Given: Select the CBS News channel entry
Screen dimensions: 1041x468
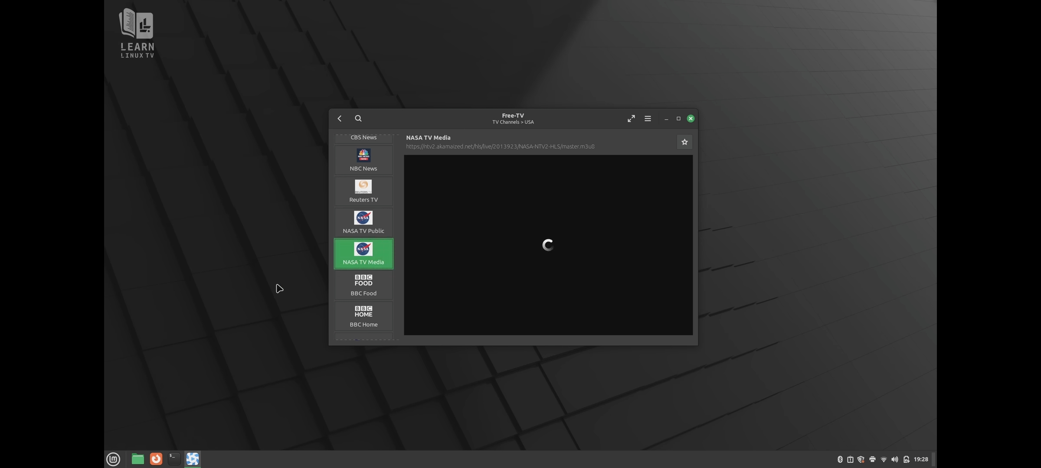Looking at the screenshot, I should pos(363,137).
